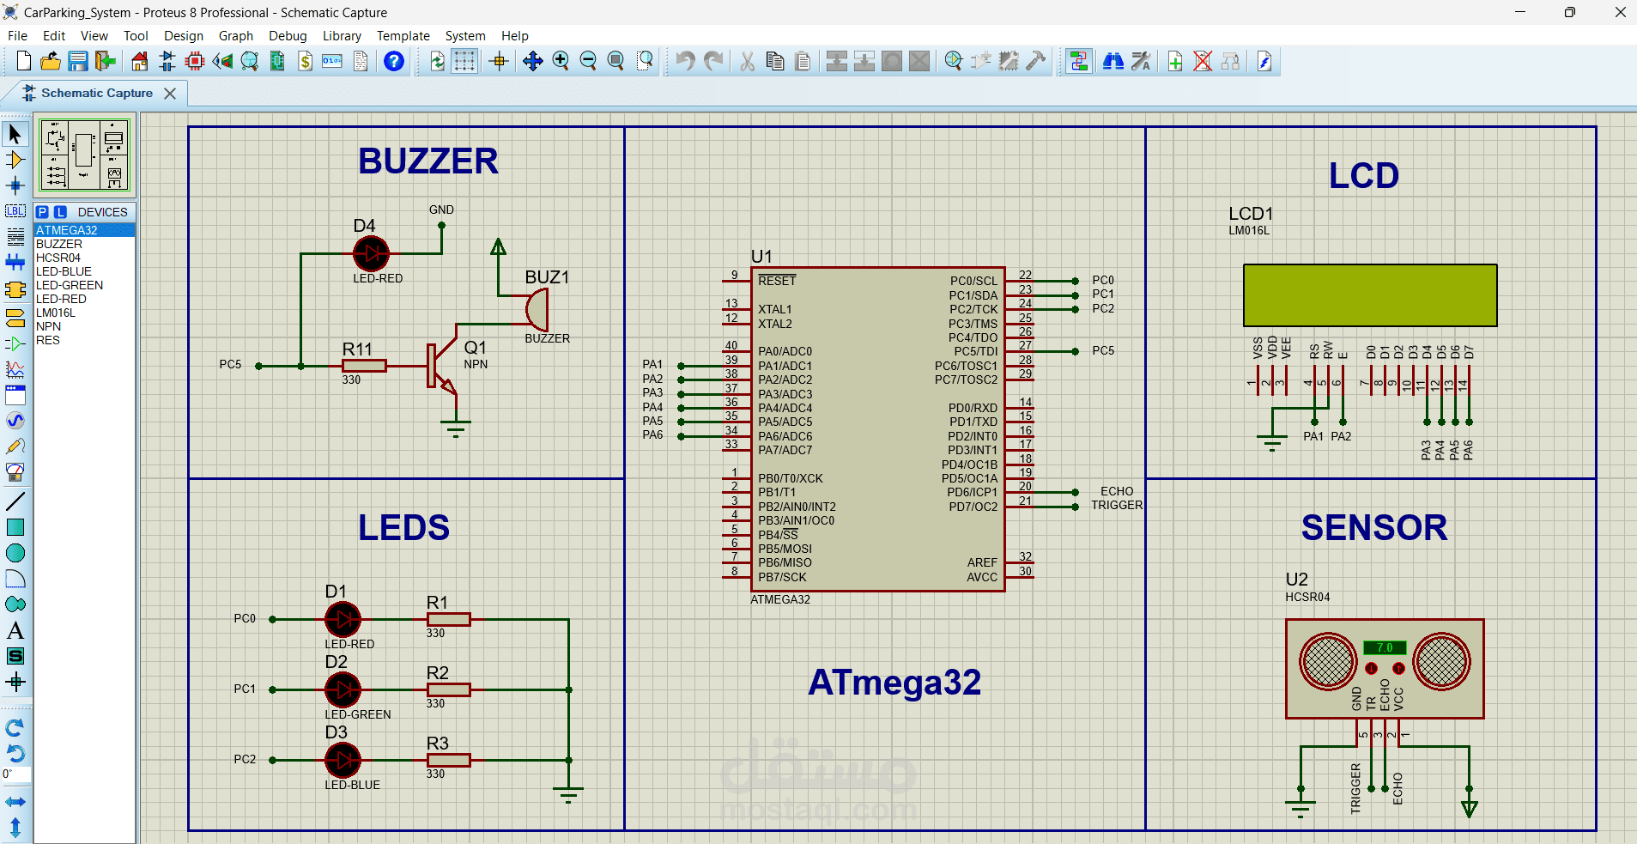Open Source Code binary icon

(x=332, y=61)
